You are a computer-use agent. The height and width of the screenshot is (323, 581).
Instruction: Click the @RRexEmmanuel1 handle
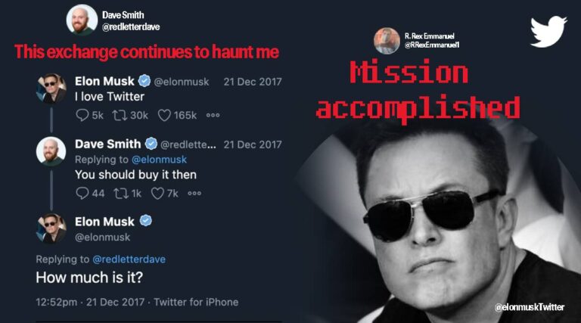(432, 45)
